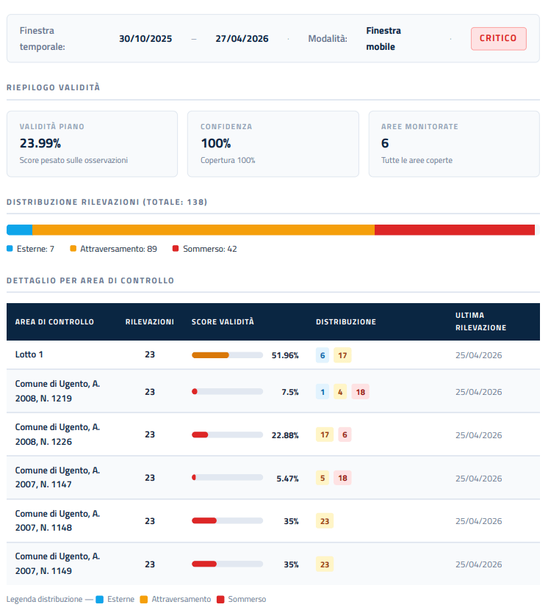Click the red CRITICO status badge
The height and width of the screenshot is (607, 551).
point(498,38)
